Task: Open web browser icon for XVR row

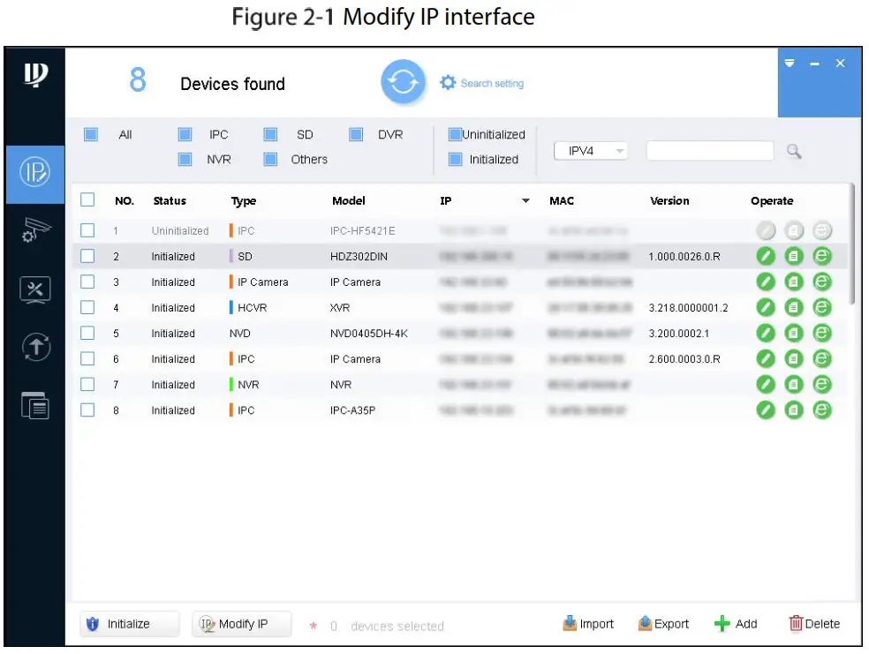Action: [822, 307]
